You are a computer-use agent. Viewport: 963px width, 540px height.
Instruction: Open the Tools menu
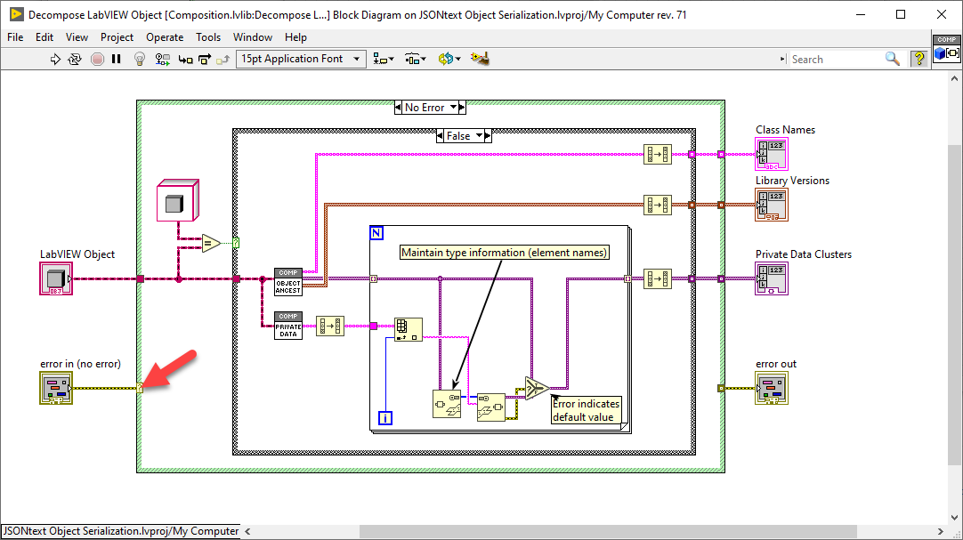[207, 37]
